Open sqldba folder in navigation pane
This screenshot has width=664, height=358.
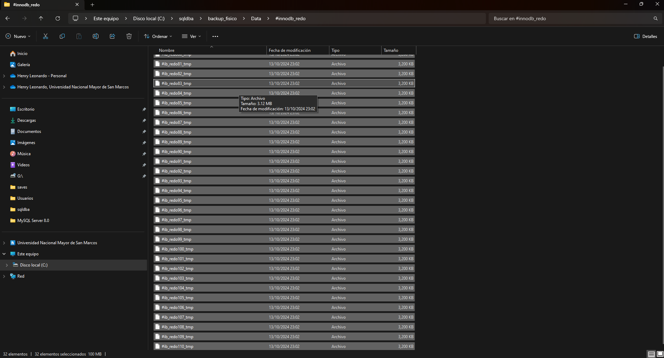(x=20, y=209)
